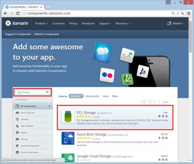This screenshot has height=164, width=194.
Task: Open the Resources dropdown menu
Action: tap(123, 23)
